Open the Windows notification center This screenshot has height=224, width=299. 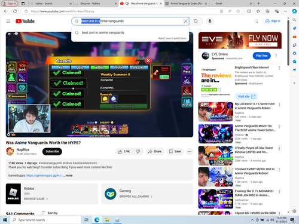click(292, 220)
